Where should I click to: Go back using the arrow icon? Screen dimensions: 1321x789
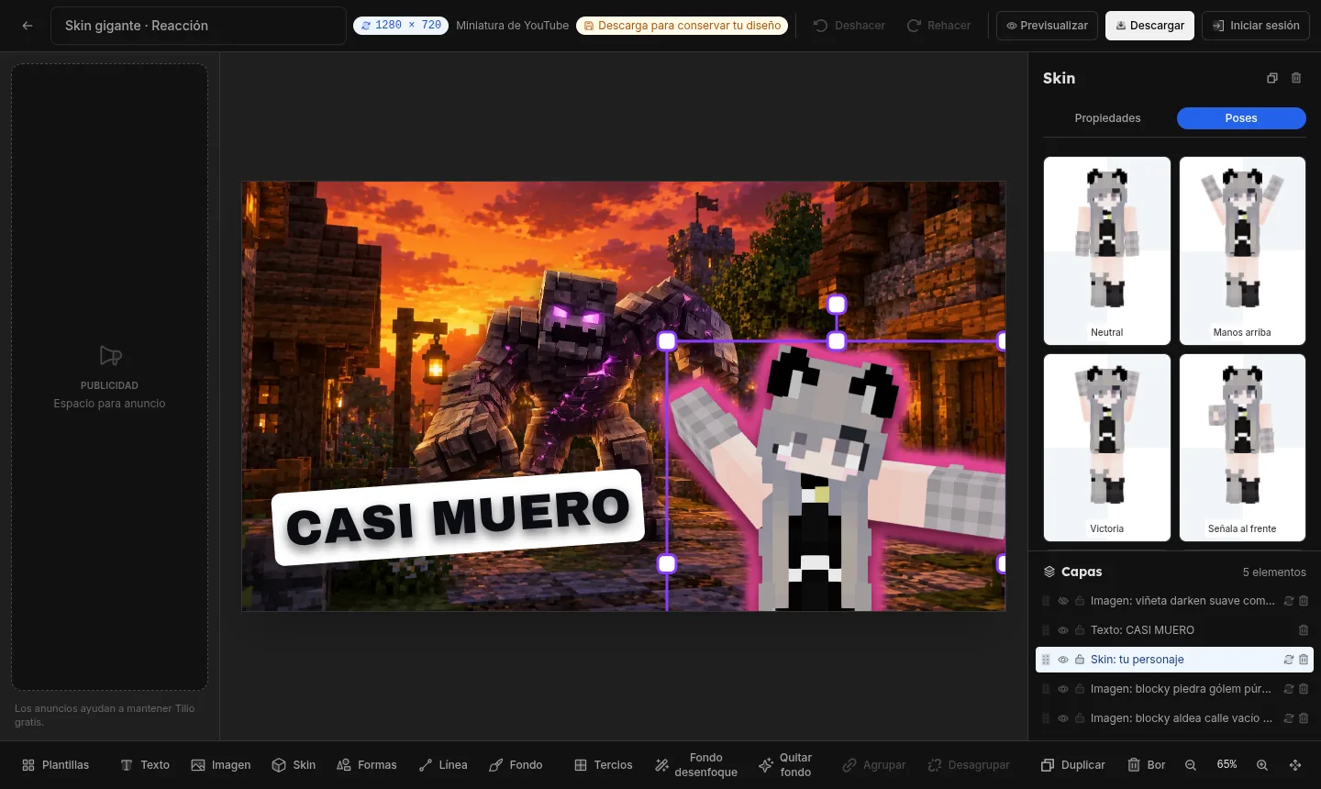coord(28,26)
